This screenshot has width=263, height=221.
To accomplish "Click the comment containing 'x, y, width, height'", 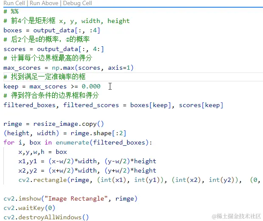I will pyautogui.click(x=67, y=21).
